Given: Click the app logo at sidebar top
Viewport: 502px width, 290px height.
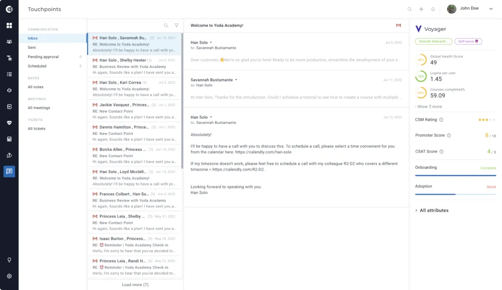Looking at the screenshot, I should click(9, 9).
